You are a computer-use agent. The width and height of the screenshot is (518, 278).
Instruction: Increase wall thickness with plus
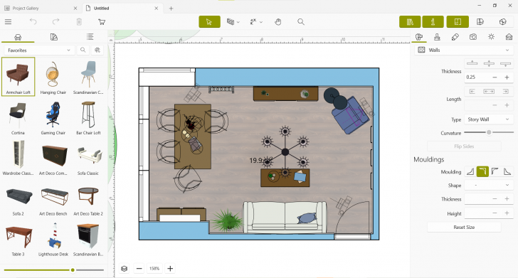507,77
